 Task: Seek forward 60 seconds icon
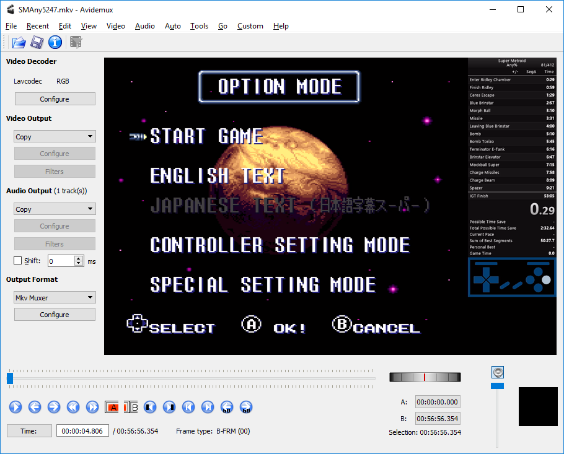pos(246,408)
